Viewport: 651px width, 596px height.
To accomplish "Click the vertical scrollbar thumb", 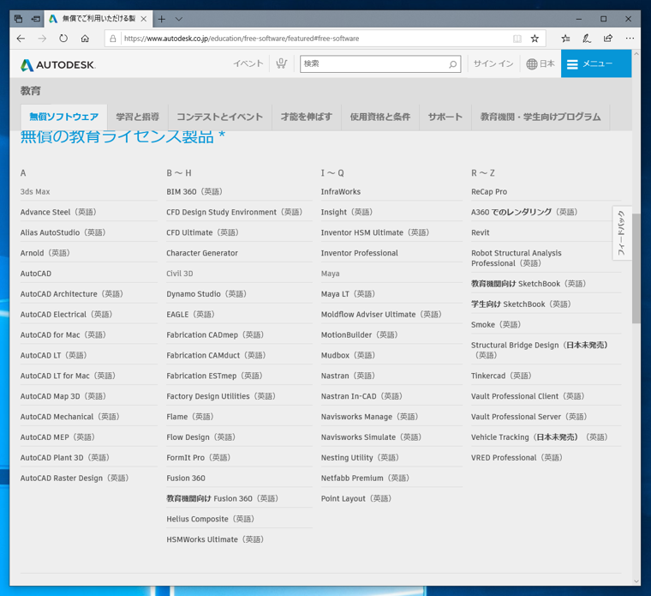I will point(636,268).
